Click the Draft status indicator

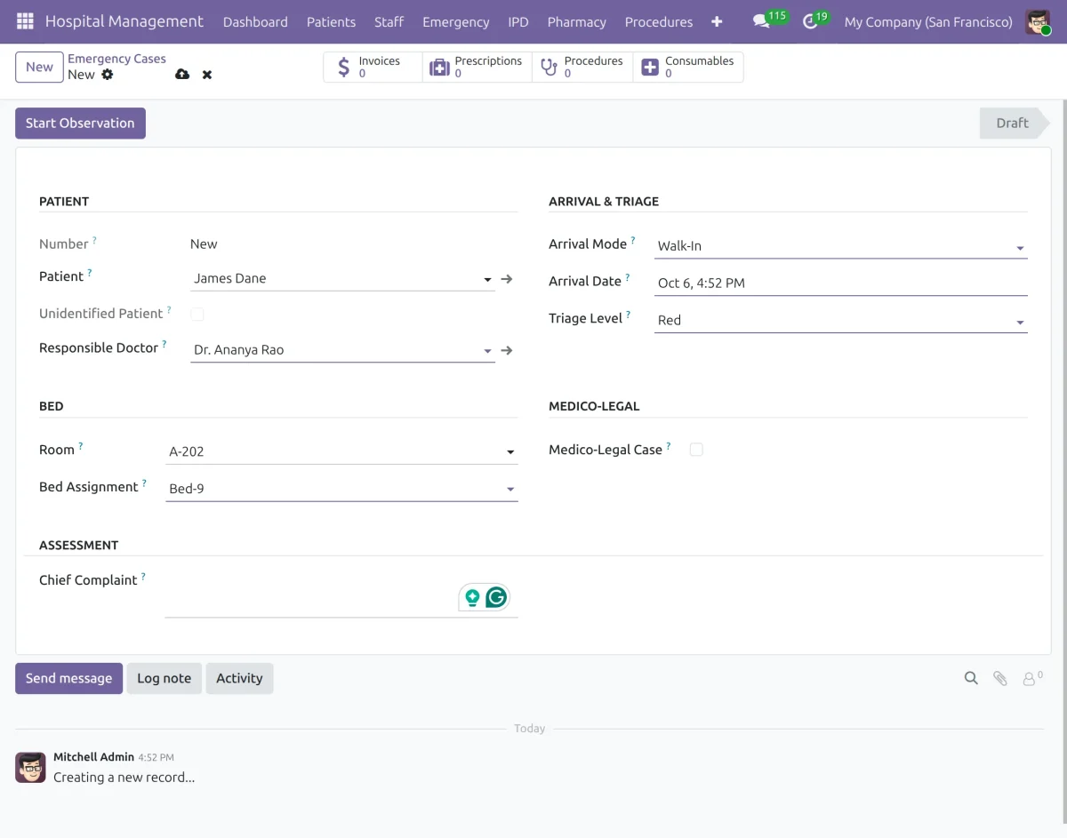point(1015,124)
